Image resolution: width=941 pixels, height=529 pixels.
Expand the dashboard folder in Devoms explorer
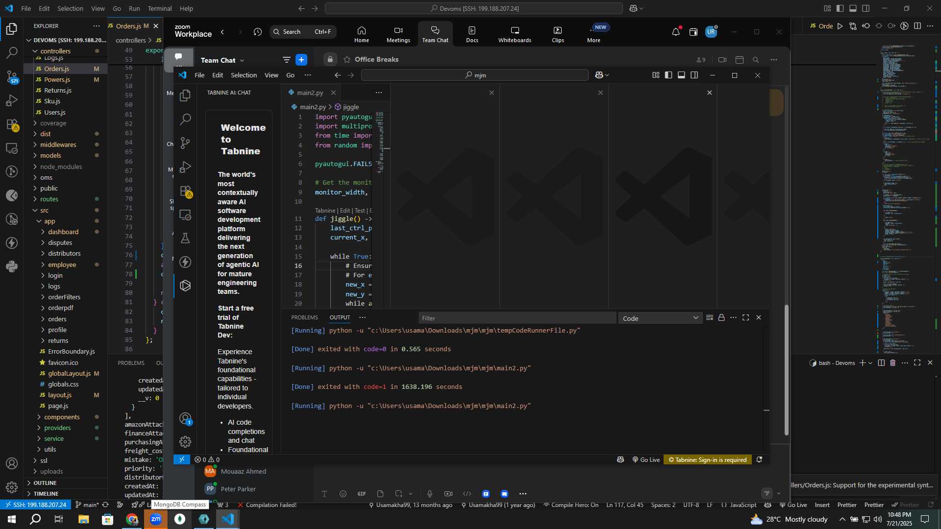66,232
